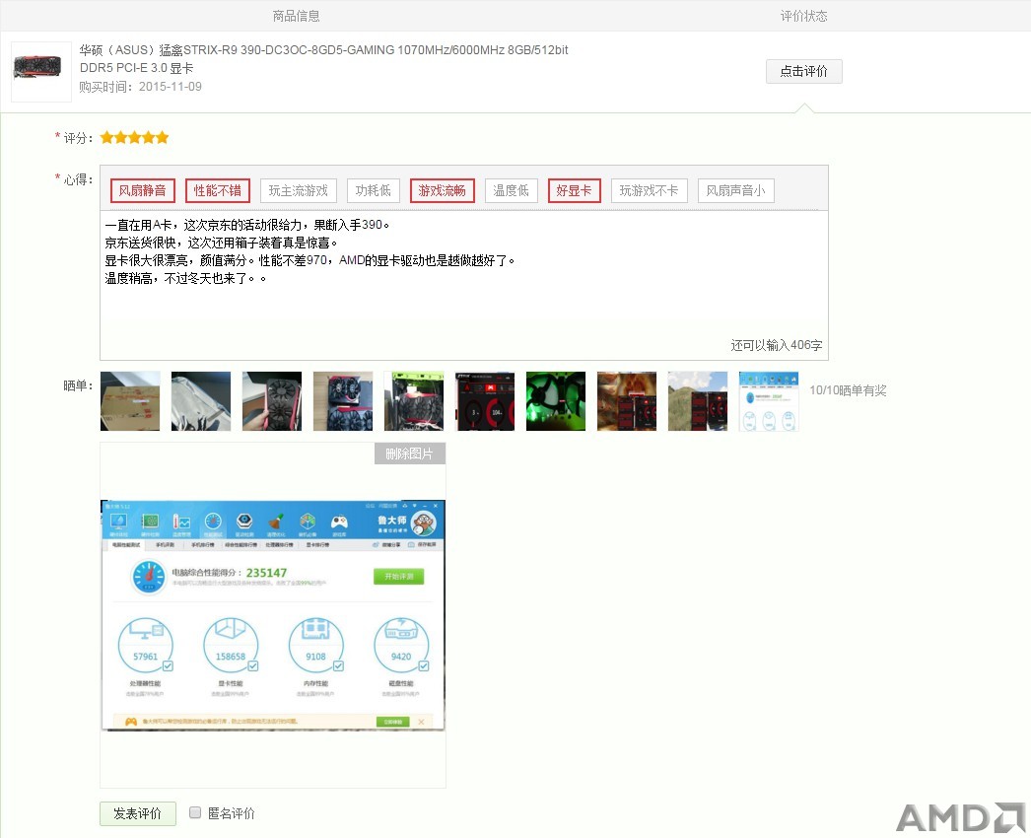Select the cardboard box photo thumbnail

[x=130, y=401]
